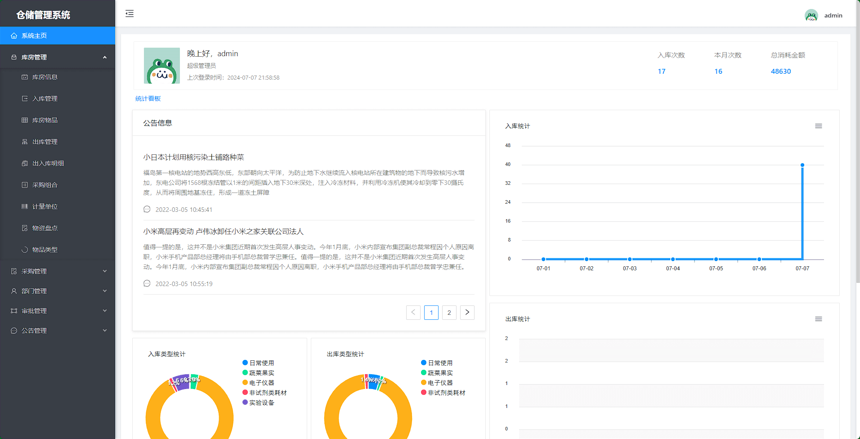
Task: Toggle 非试剂类耗材 legend in 出库类型统计
Action: pos(443,393)
